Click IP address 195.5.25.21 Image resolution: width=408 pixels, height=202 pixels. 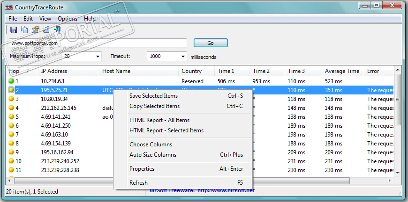tap(54, 90)
